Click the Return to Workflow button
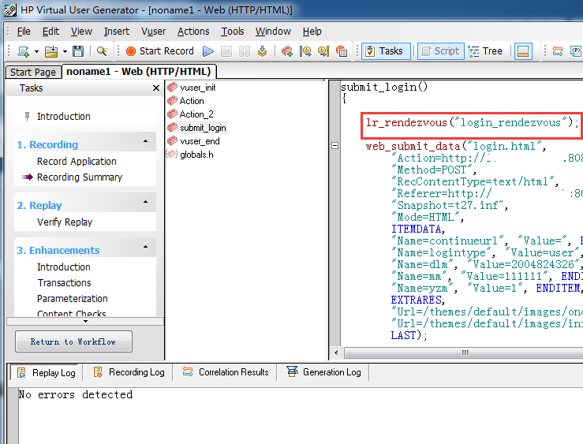The width and height of the screenshot is (583, 444). coord(73,341)
